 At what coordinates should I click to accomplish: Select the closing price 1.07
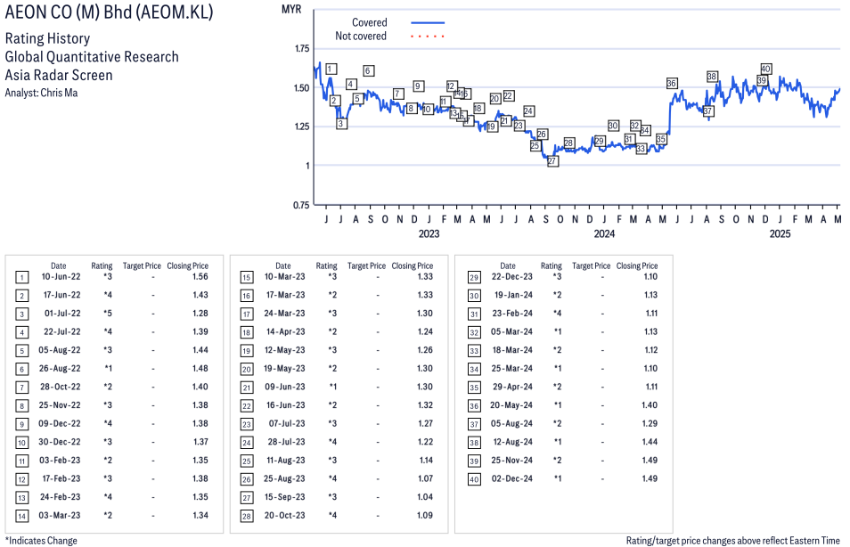425,478
